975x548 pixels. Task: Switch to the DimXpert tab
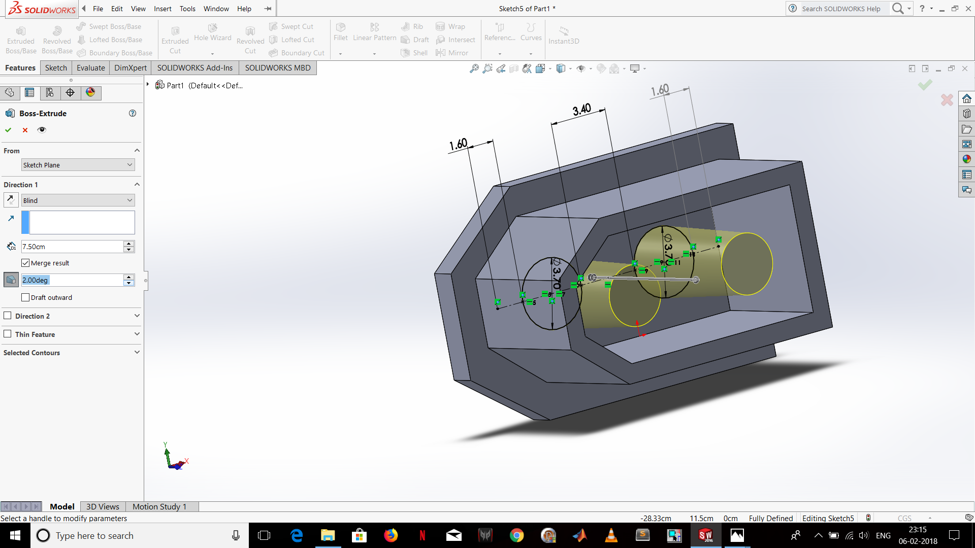tap(130, 67)
